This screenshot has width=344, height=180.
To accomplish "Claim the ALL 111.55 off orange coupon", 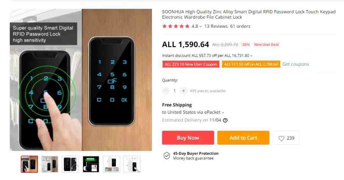I will [x=251, y=64].
